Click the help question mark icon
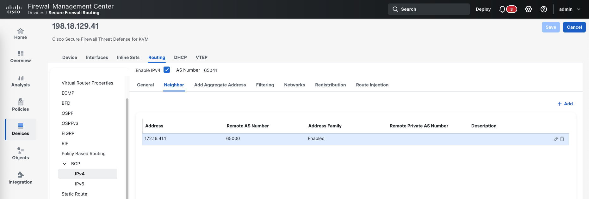 [543, 9]
